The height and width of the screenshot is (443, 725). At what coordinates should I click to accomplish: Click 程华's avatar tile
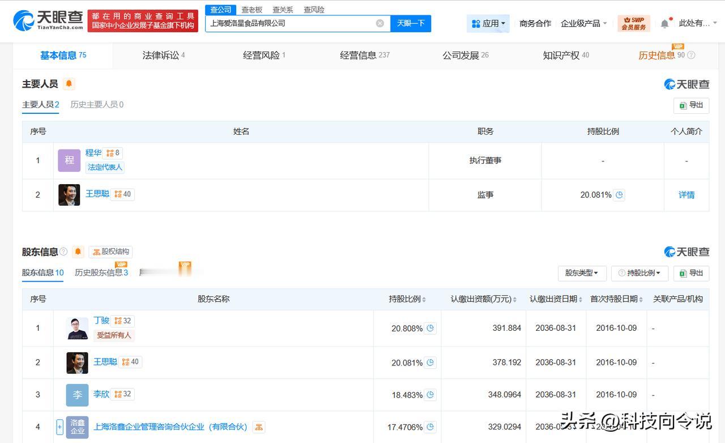pos(69,160)
